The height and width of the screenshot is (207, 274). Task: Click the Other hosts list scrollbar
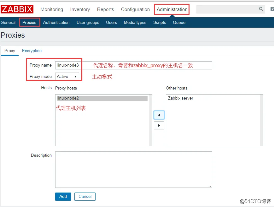[x=261, y=120]
